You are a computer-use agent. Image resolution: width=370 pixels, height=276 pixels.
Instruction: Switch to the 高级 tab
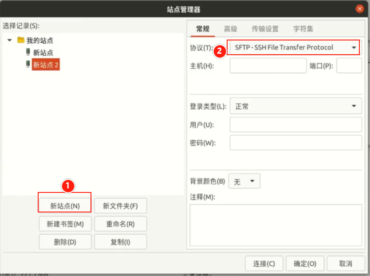click(230, 29)
